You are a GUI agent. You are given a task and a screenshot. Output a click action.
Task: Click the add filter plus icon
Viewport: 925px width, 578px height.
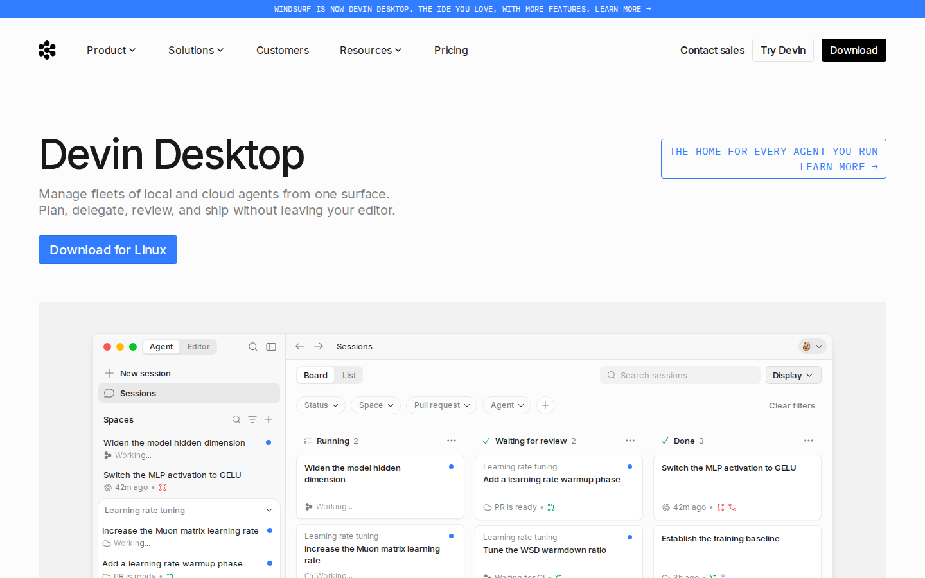(x=545, y=405)
